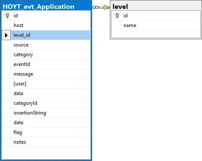The image size is (202, 161).
Task: Click the row selector arrow beside level_id
Action: [x=6, y=35]
